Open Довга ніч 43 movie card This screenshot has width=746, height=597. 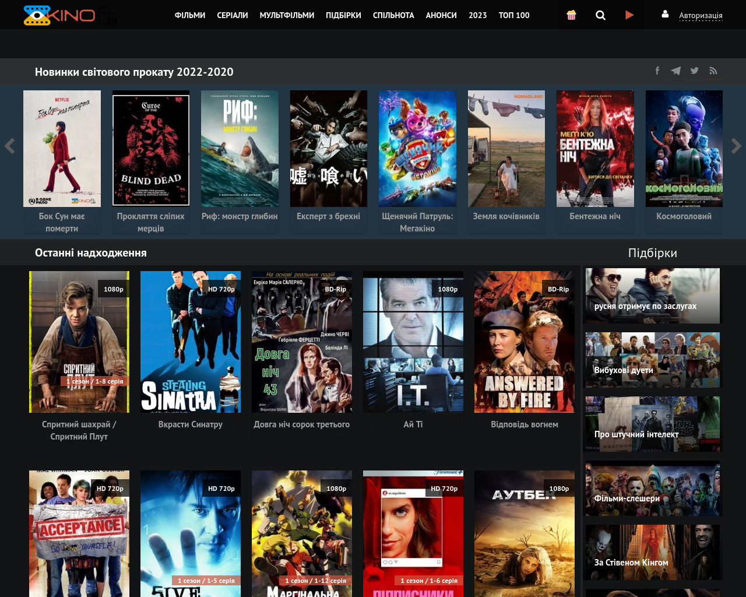click(x=302, y=342)
